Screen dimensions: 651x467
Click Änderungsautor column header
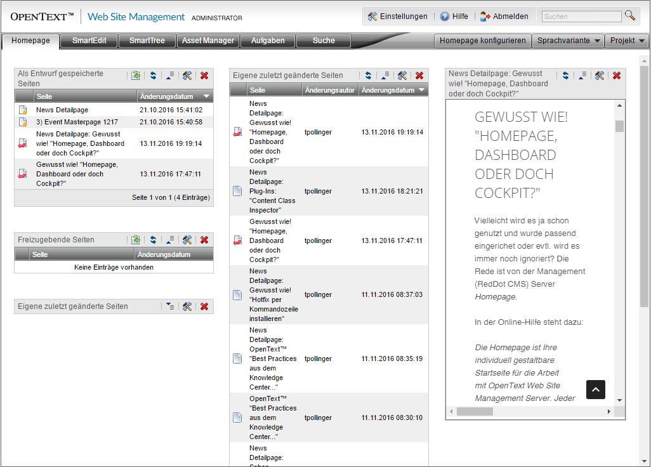pyautogui.click(x=330, y=90)
